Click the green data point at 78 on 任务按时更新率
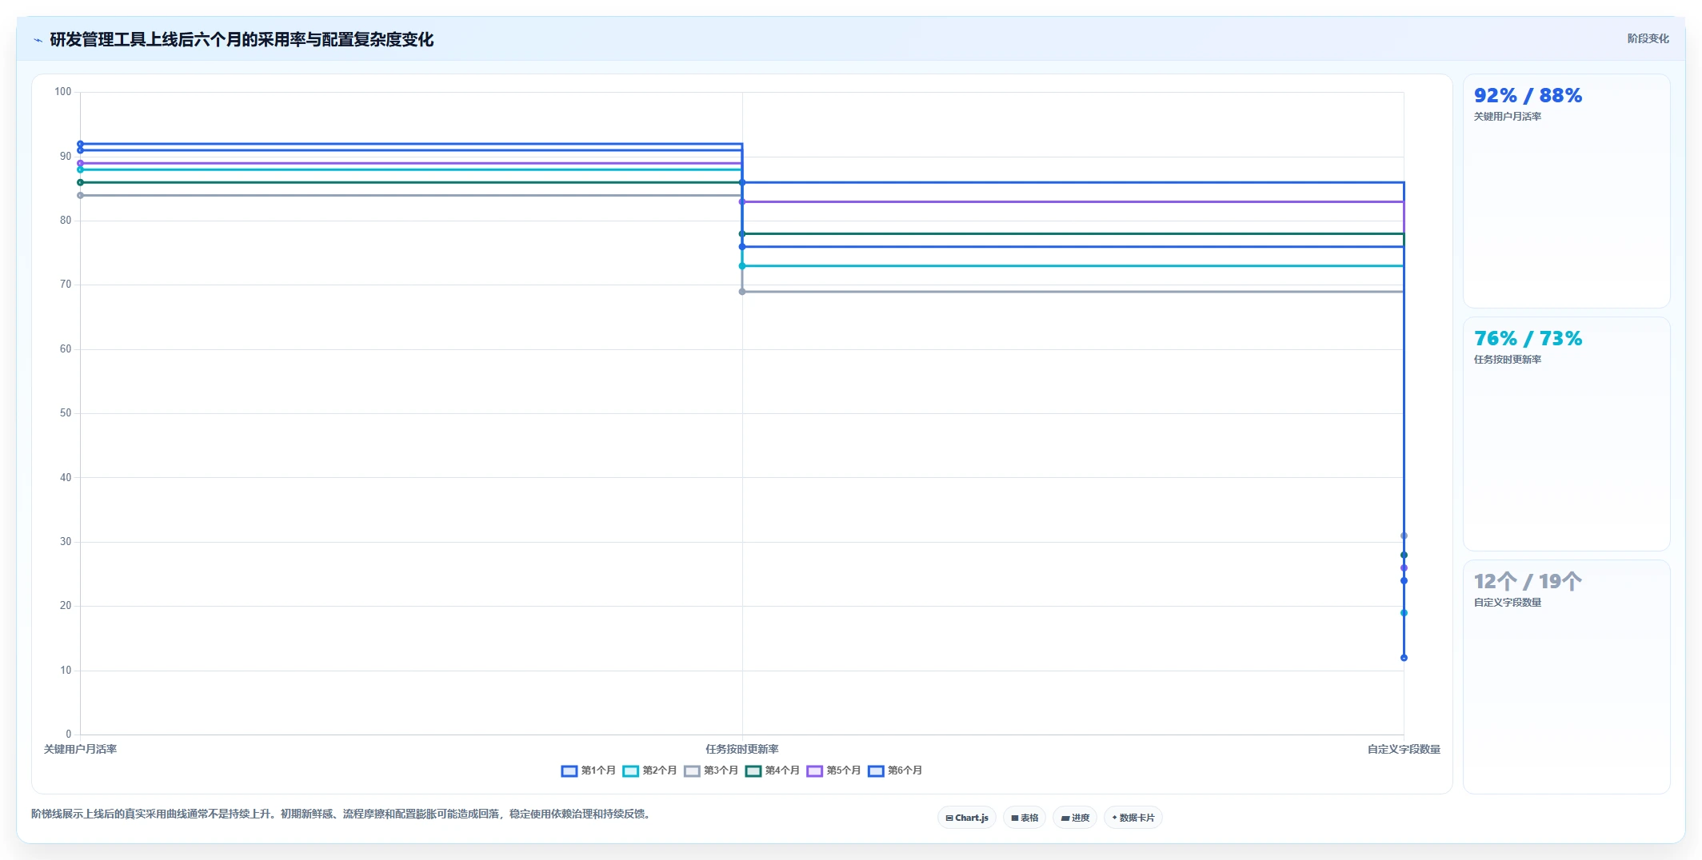The height and width of the screenshot is (860, 1702). (742, 233)
